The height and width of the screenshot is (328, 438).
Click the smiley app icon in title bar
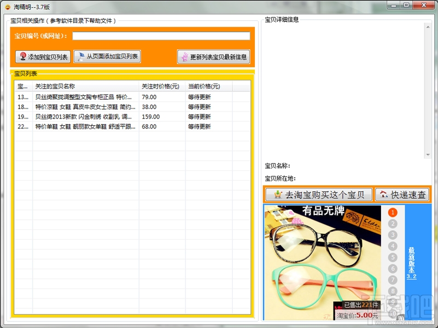[x=8, y=7]
